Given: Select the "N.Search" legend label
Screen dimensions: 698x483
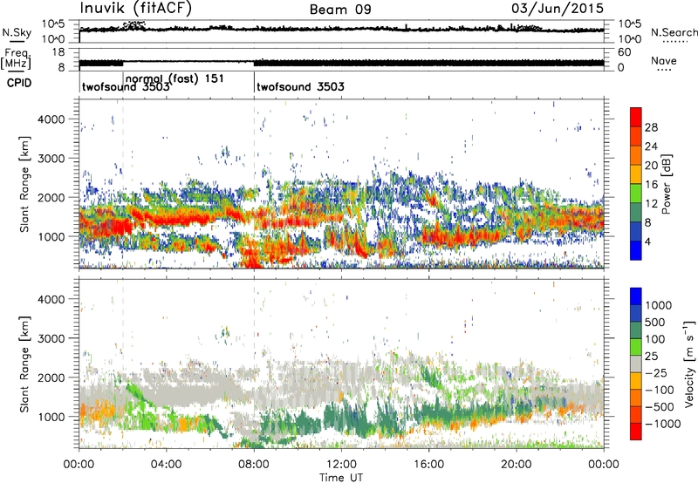Looking at the screenshot, I should [x=674, y=32].
